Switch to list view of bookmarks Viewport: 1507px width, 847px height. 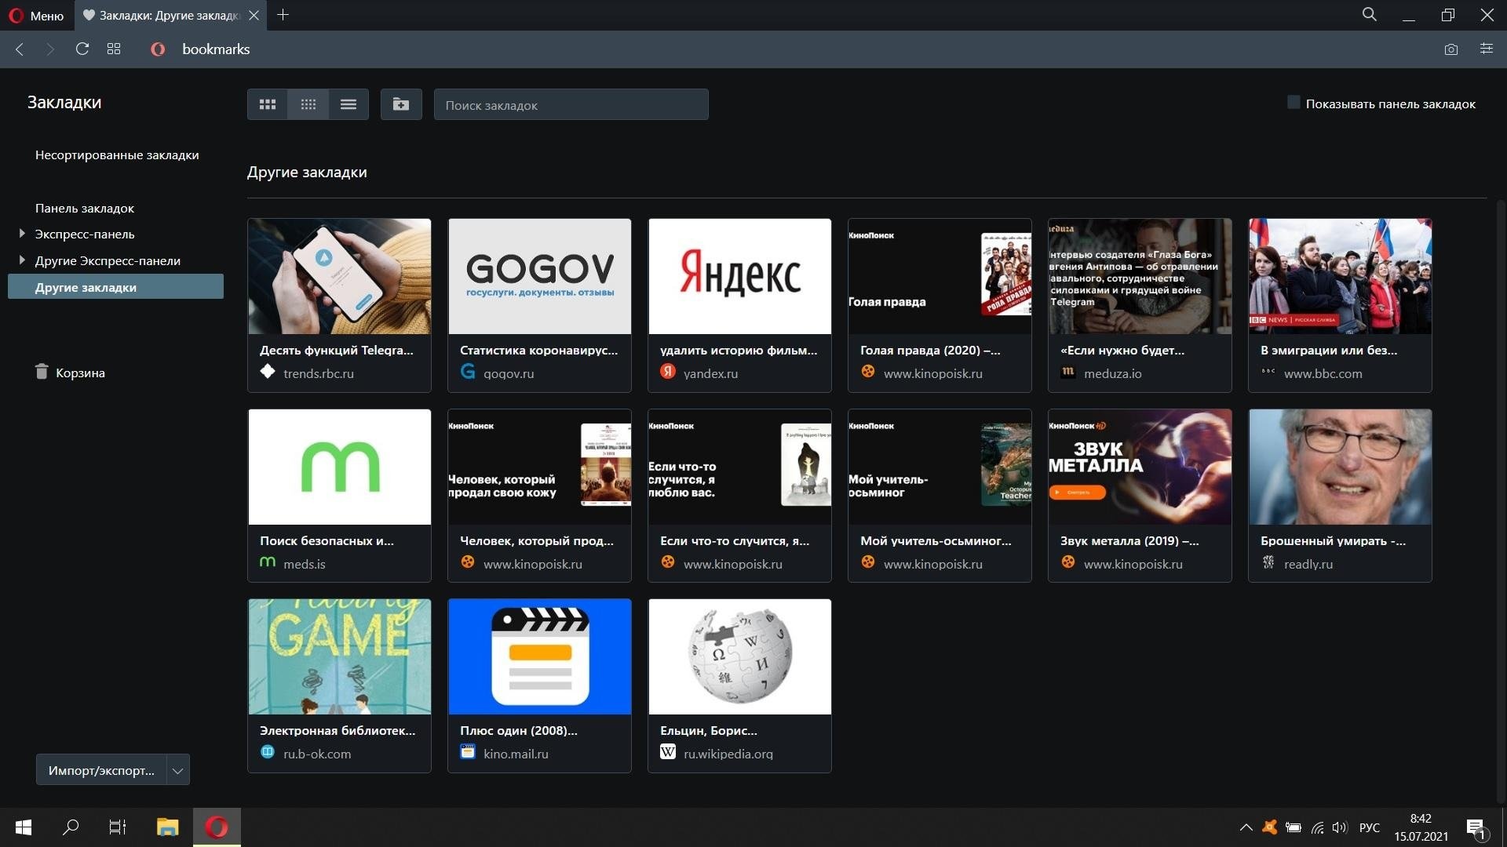348,104
